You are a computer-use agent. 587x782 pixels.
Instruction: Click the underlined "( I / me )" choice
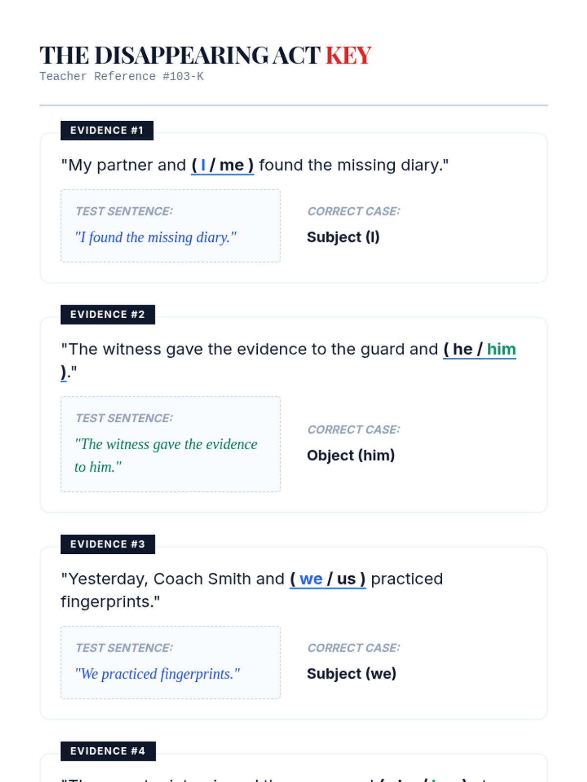coord(223,165)
